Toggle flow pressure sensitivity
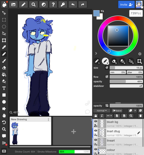Image resolution: width=144 pixels, height=155 pixels. (107, 77)
